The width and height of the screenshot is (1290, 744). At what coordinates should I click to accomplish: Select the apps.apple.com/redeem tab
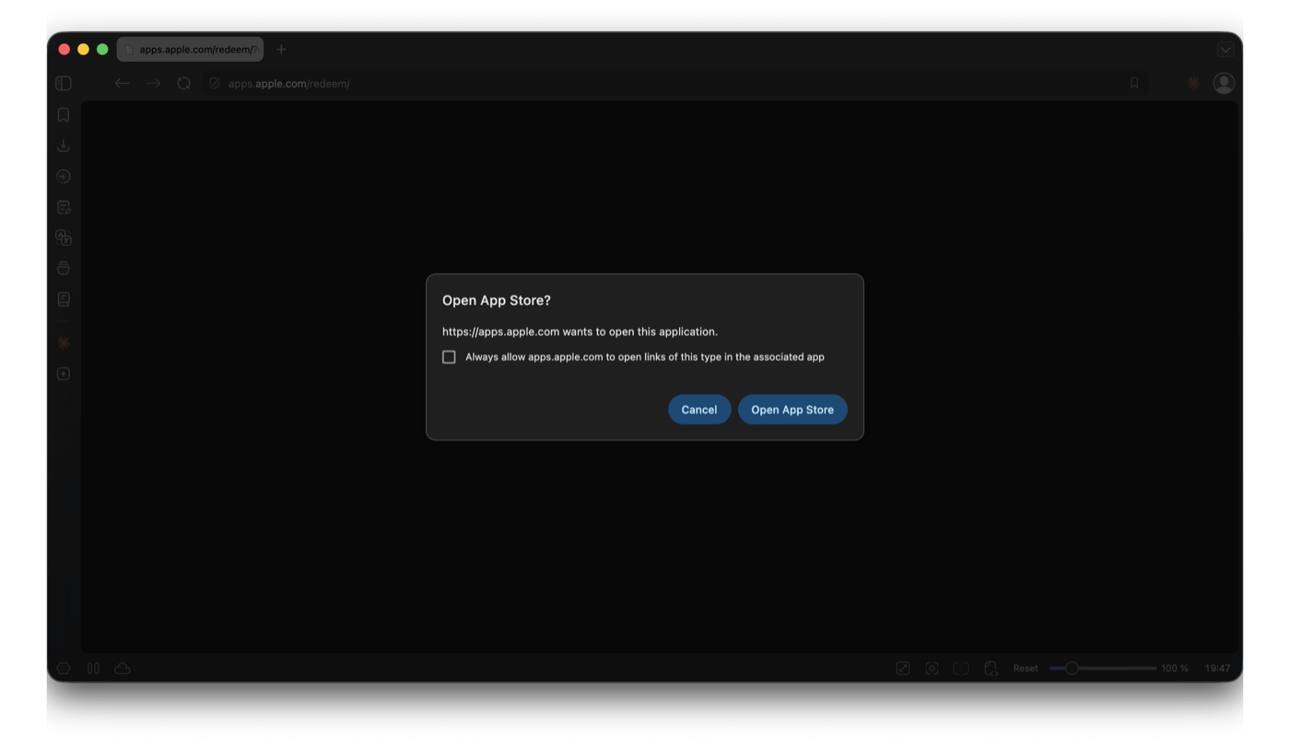(x=190, y=49)
